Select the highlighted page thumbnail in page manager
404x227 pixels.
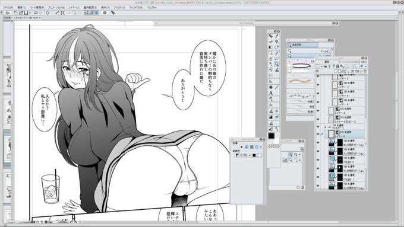[x=7, y=149]
